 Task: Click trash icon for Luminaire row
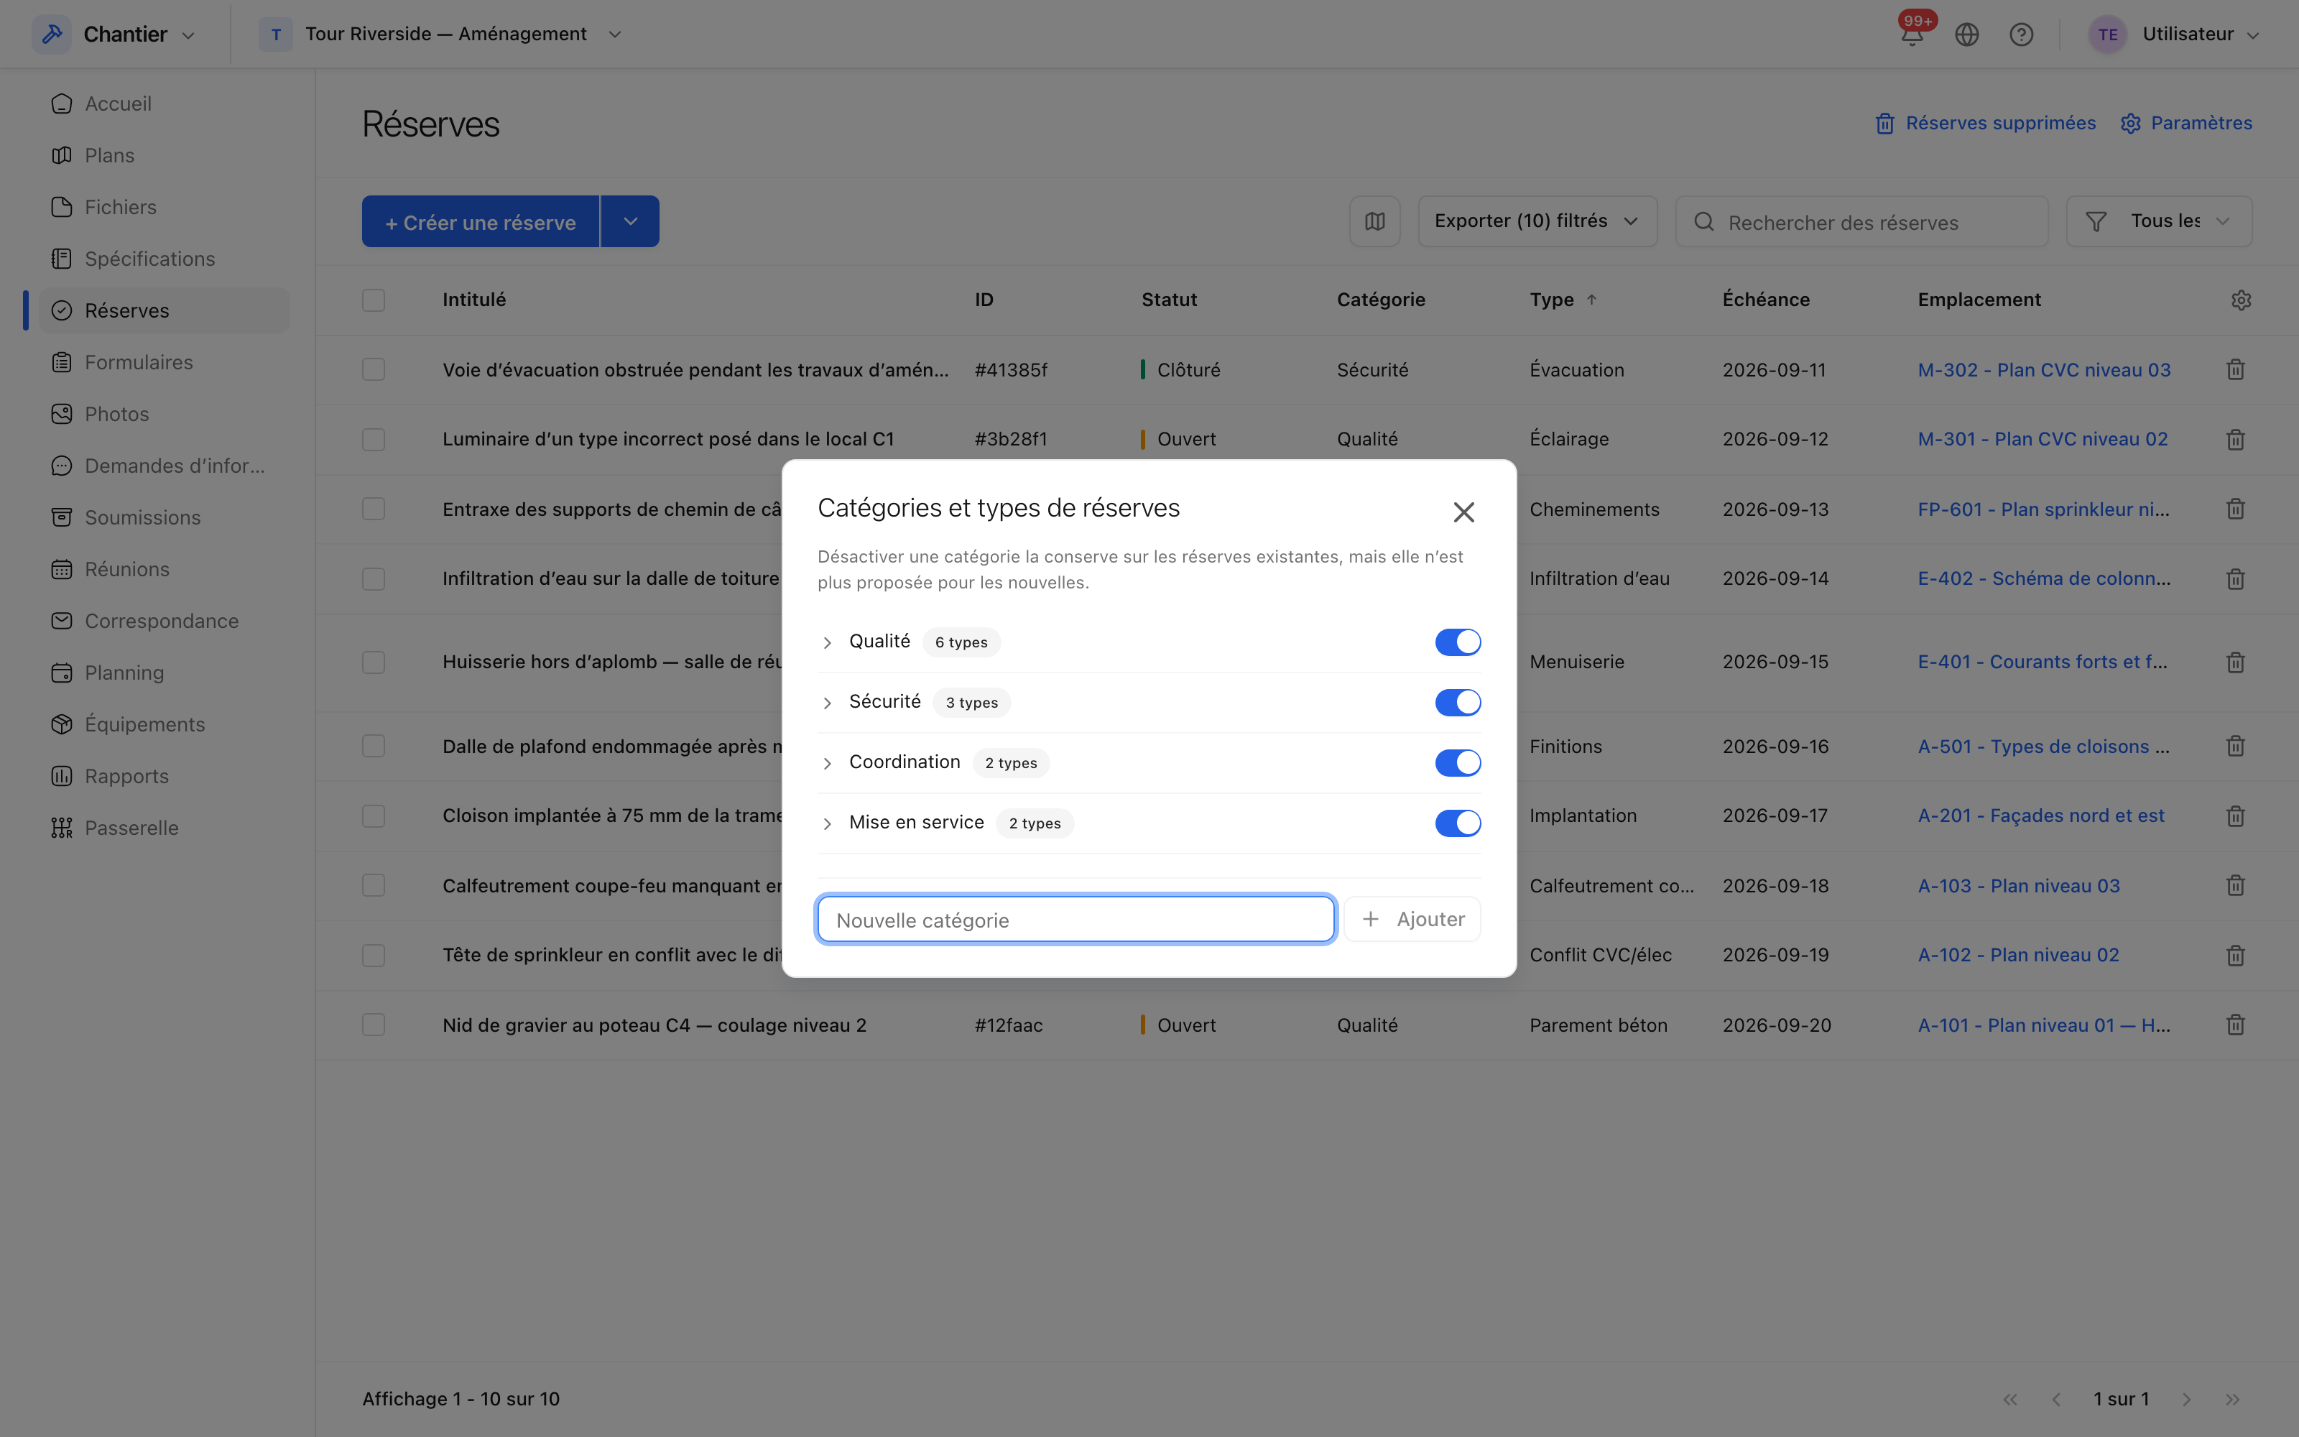(2235, 439)
